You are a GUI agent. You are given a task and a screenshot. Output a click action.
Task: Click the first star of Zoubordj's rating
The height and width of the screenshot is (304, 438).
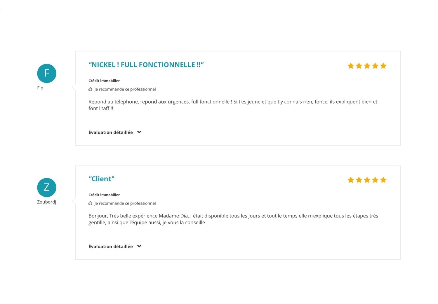351,180
